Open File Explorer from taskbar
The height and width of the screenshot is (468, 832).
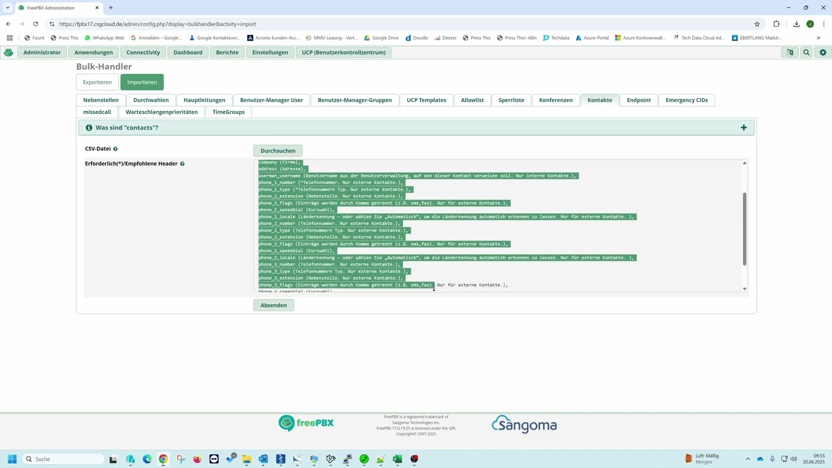247,459
